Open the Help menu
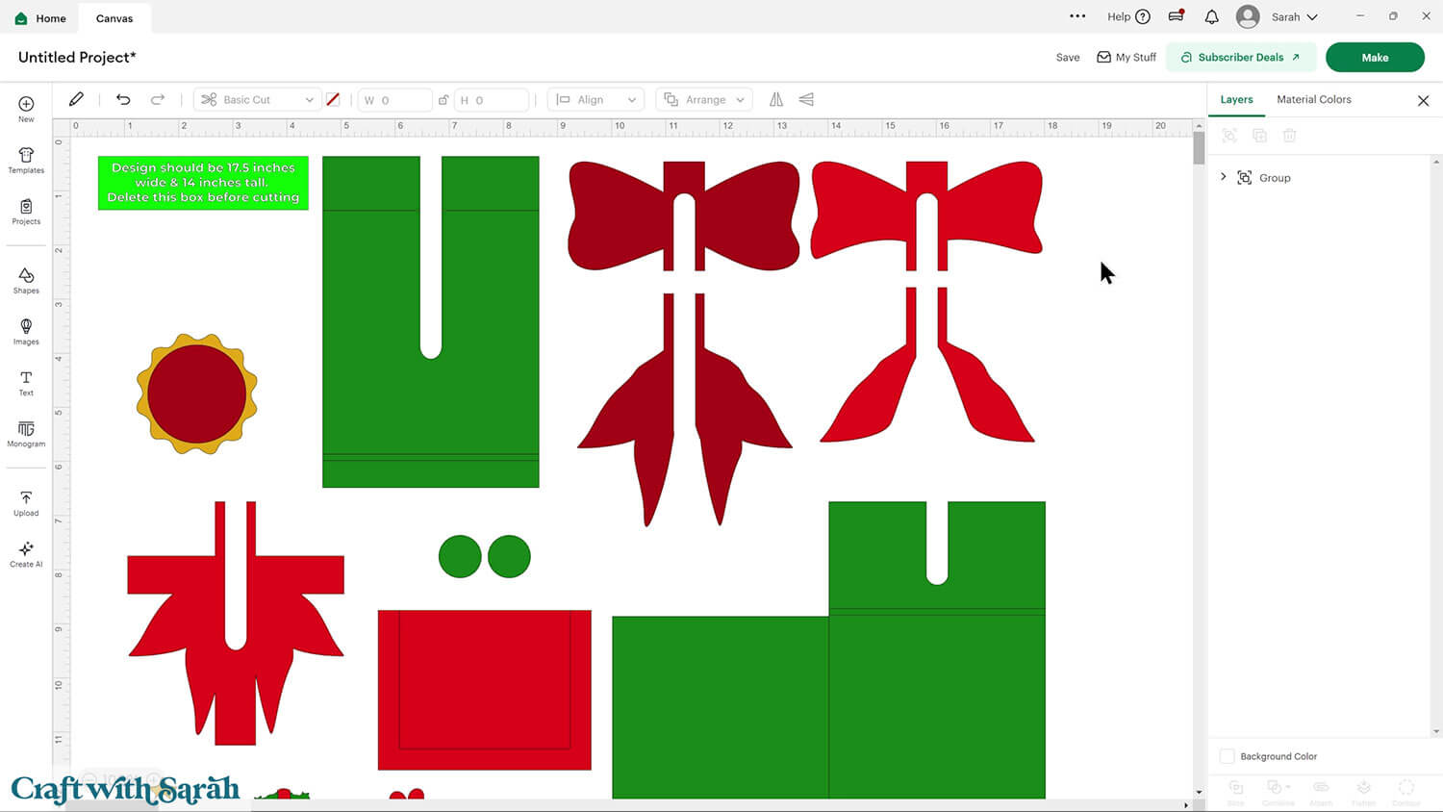Screen dimensions: 1443x812 click(1128, 16)
